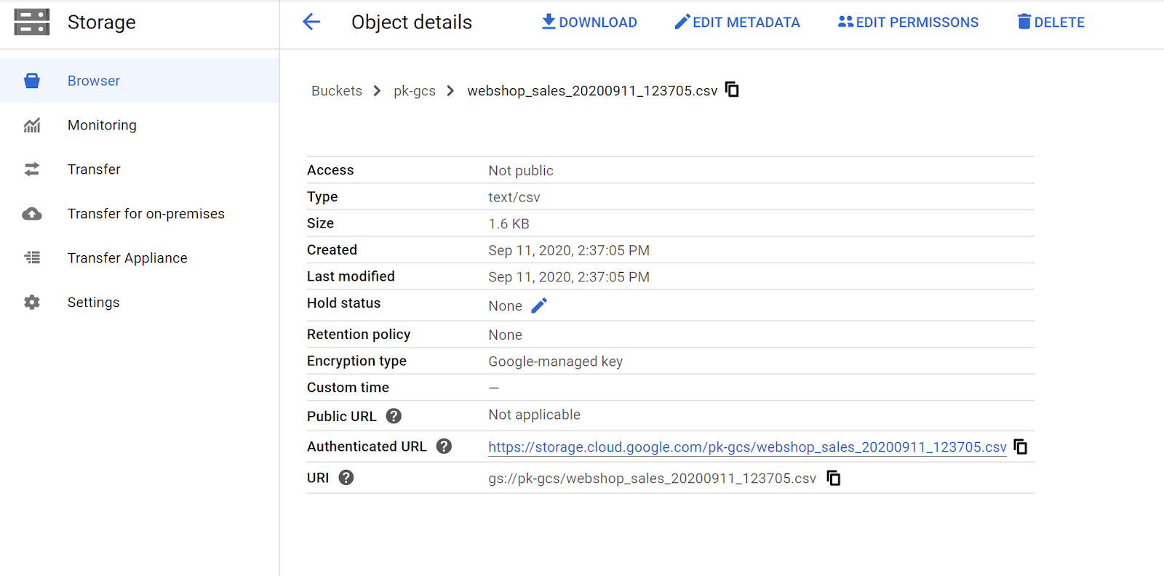Screen dimensions: 1164x576
Task: Open the help icon next to Public URL
Action: pos(394,416)
